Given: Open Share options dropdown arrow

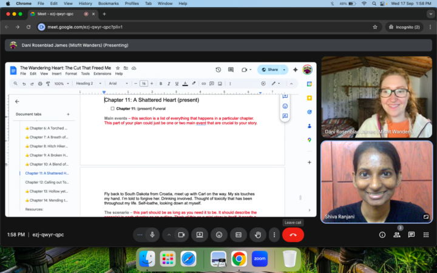Looking at the screenshot, I should tap(284, 70).
